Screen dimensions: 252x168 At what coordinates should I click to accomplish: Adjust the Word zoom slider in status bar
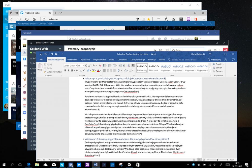217,160
